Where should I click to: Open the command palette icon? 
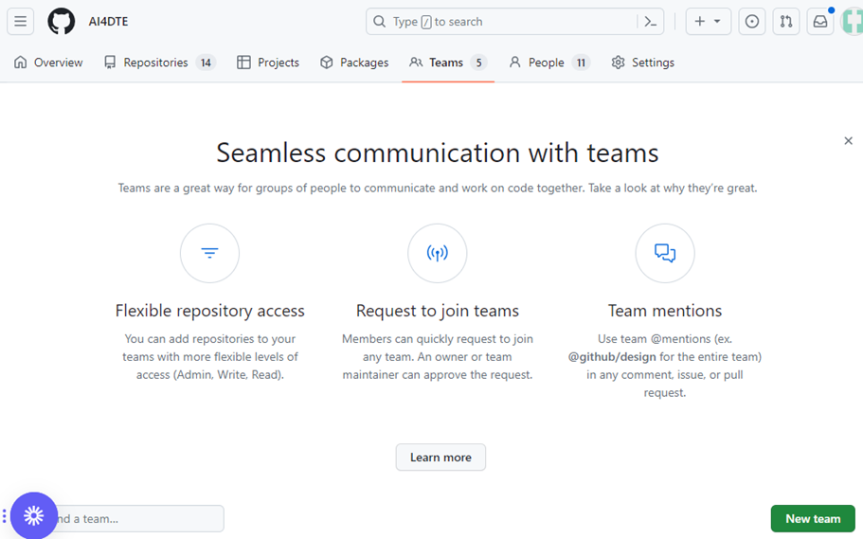point(650,22)
